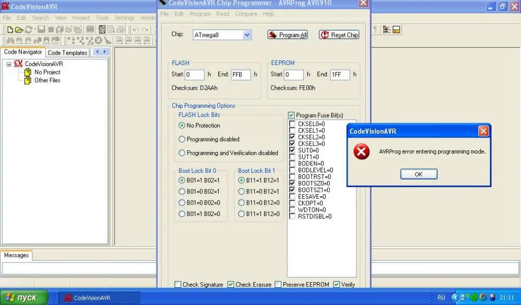This screenshot has width=521, height=305.
Task: Click the Undo arrow icon
Action: click(136, 30)
